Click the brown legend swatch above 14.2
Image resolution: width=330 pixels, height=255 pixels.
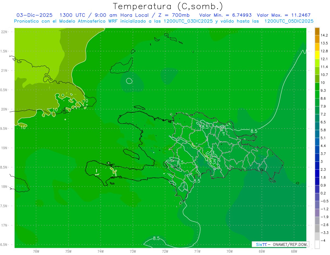click(x=317, y=31)
